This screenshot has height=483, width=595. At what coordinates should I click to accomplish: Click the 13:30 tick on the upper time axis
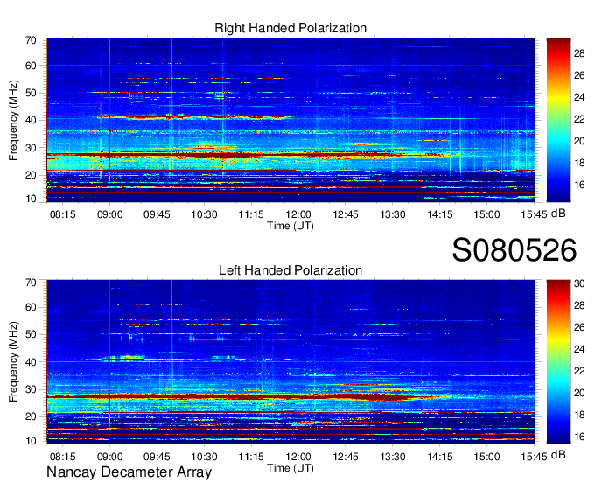[392, 214]
